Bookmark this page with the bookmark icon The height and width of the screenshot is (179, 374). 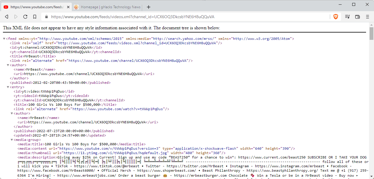(x=35, y=17)
